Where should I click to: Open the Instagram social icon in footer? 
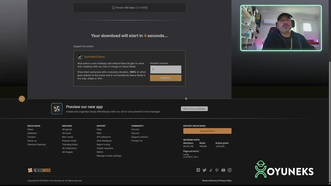click(x=230, y=170)
